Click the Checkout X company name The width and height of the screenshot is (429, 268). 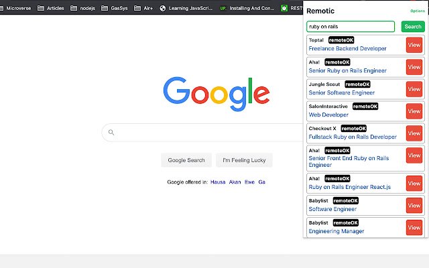tap(322, 129)
